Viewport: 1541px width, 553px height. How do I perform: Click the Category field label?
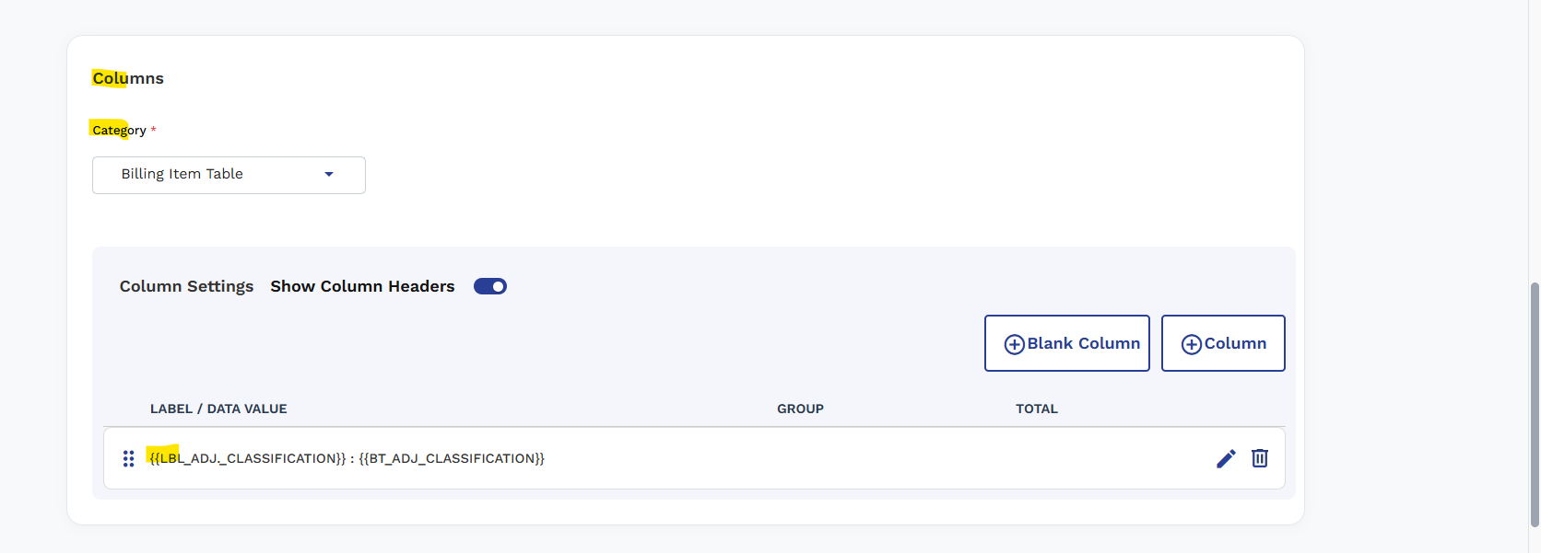tap(119, 130)
